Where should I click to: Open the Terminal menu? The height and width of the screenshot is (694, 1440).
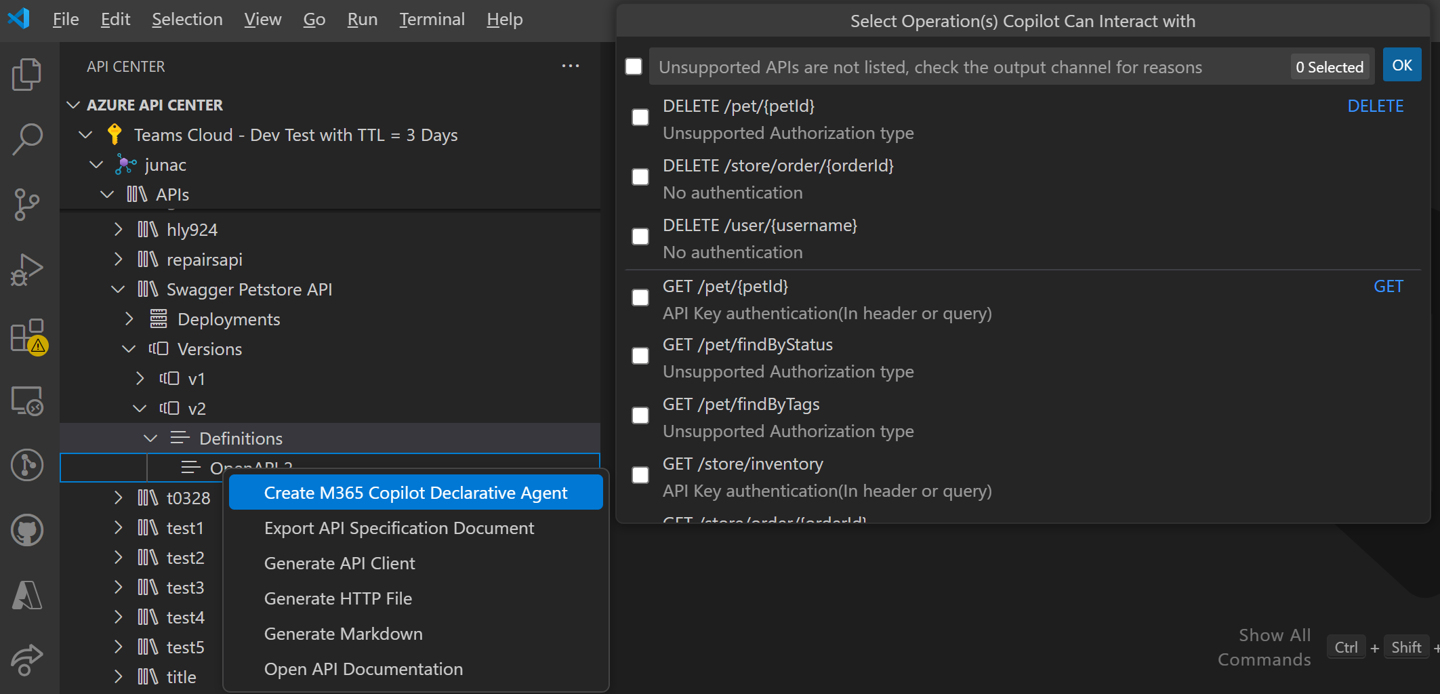(432, 19)
